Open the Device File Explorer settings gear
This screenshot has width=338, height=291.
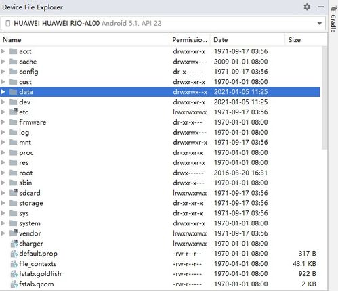click(307, 7)
